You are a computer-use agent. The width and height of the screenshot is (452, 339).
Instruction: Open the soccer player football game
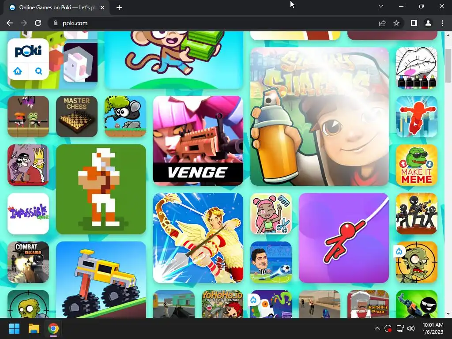coord(271,262)
